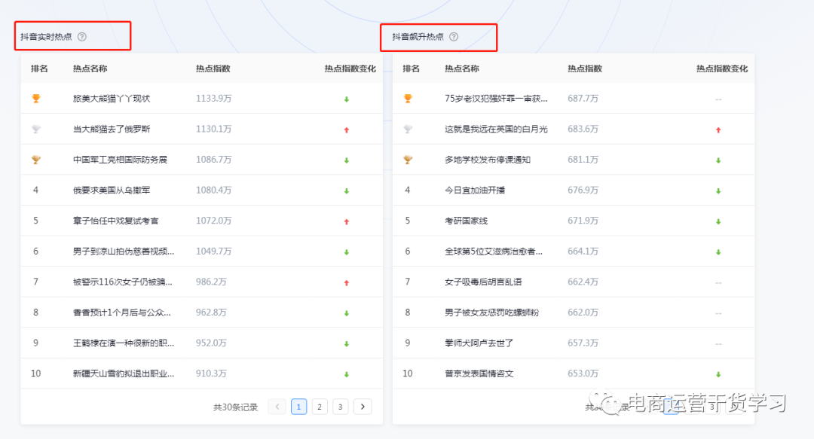Open the topic 俄要求美国从乌撤军

(x=112, y=191)
